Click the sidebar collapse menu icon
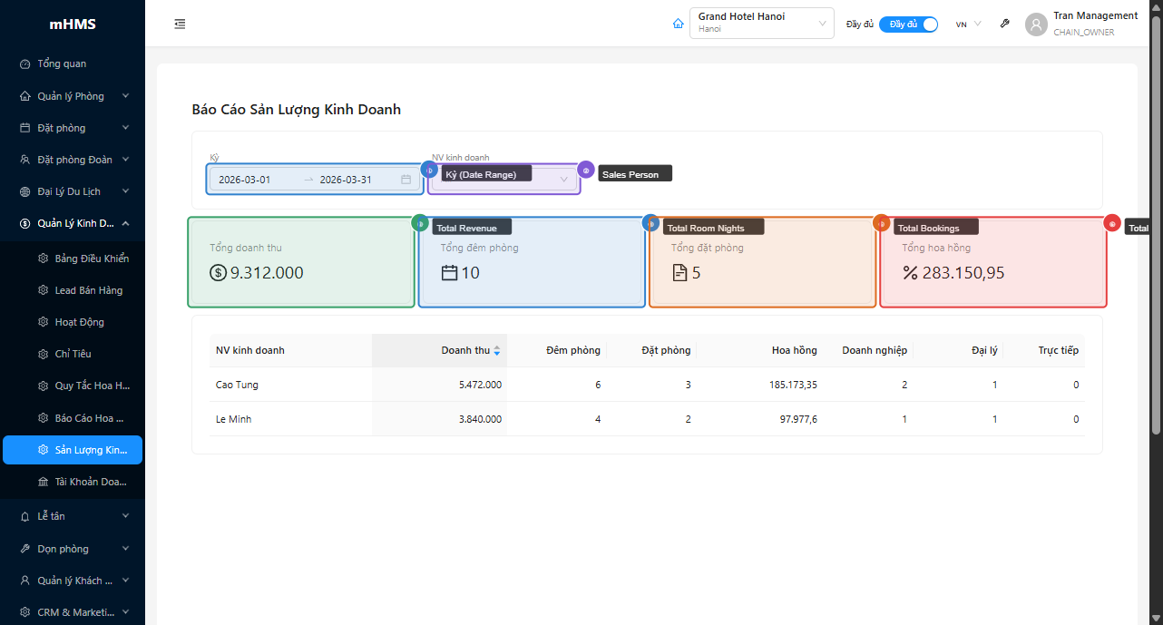The image size is (1163, 625). (180, 24)
